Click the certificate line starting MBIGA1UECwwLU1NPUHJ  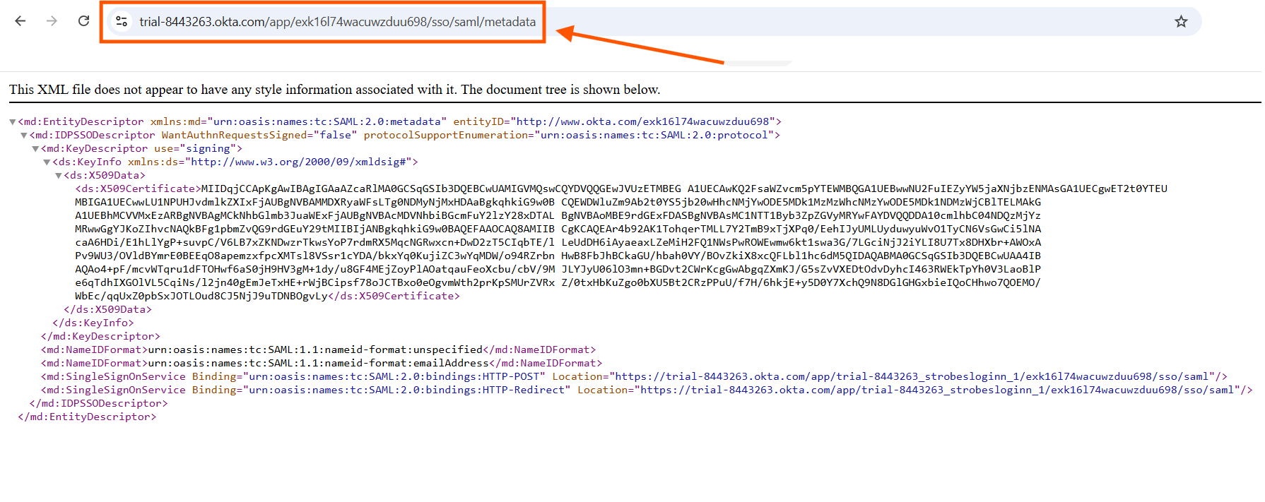tap(558, 202)
